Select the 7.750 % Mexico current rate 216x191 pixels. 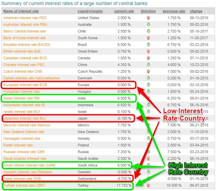(x=124, y=125)
